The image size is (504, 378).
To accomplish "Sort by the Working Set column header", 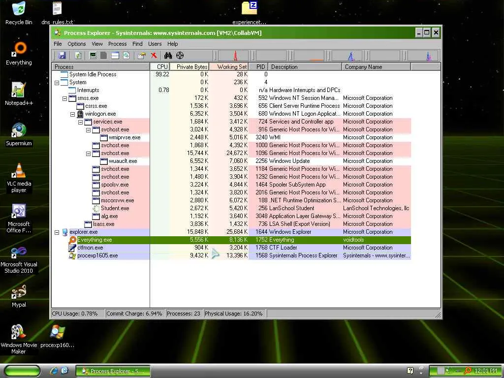I will pos(229,67).
